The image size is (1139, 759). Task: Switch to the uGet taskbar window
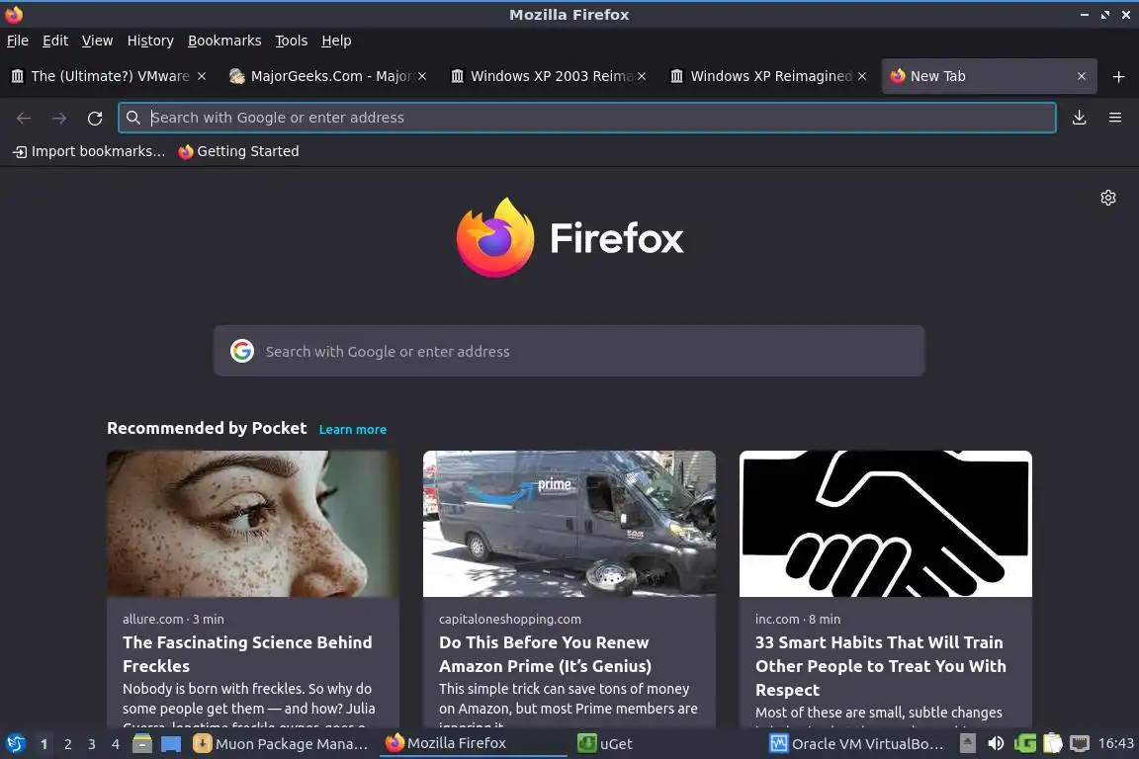coord(664,744)
